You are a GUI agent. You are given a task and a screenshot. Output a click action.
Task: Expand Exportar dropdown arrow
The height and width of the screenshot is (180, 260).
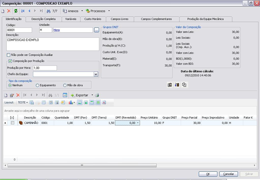pyautogui.click(x=92, y=95)
